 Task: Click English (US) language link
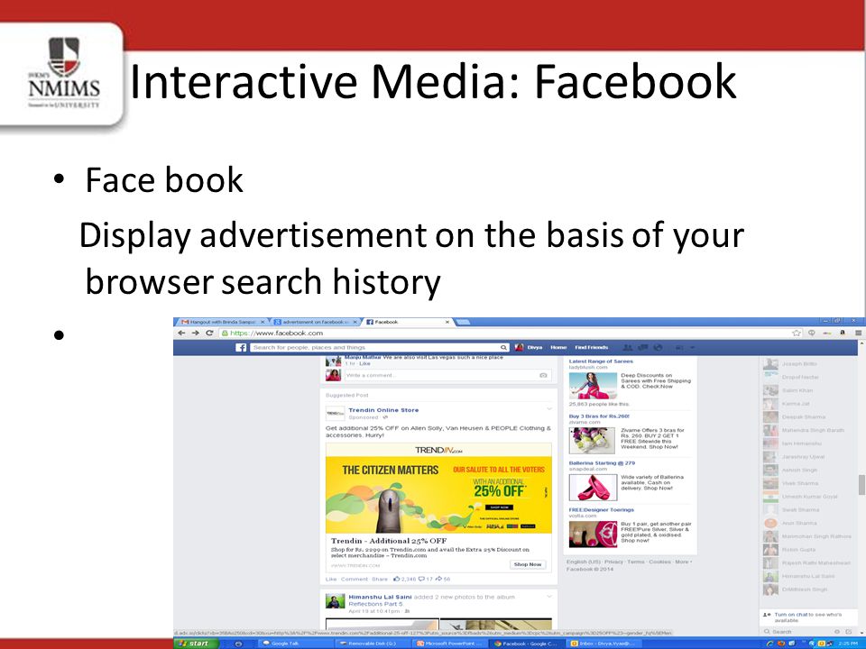point(584,562)
